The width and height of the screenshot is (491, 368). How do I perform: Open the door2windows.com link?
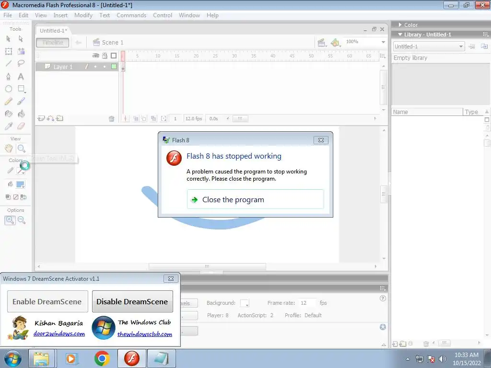59,333
